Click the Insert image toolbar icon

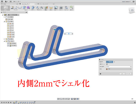click(56, 8)
